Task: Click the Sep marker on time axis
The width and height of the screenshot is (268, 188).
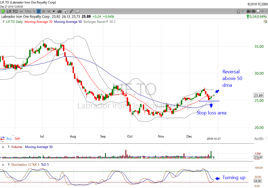Action: pyautogui.click(x=103, y=136)
